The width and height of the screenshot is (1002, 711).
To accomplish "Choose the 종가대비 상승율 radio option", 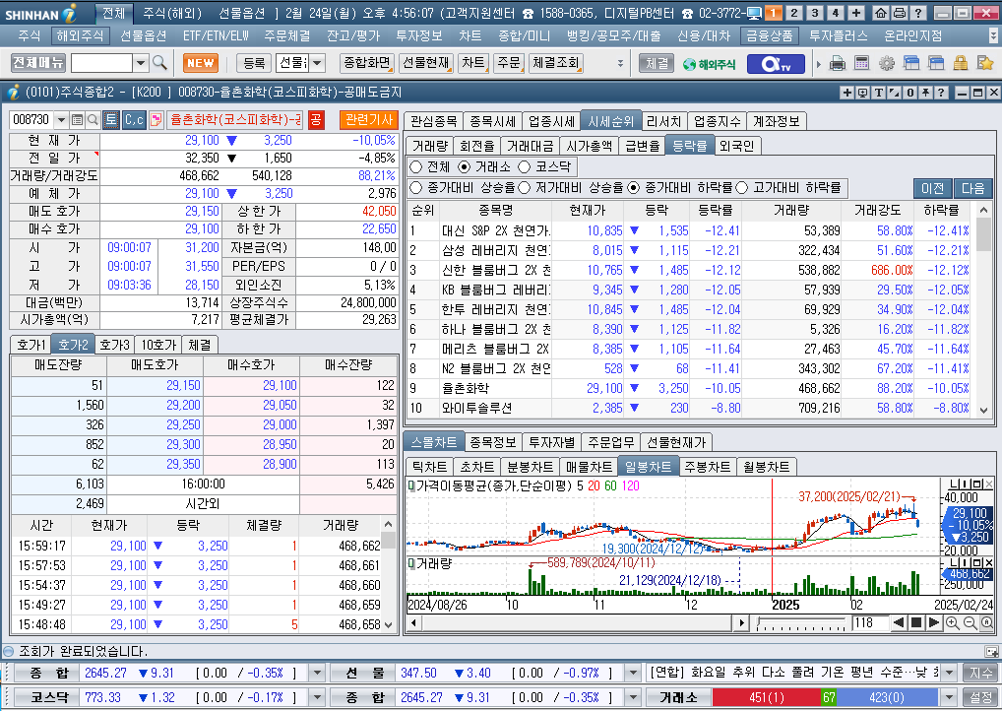I will pos(416,188).
